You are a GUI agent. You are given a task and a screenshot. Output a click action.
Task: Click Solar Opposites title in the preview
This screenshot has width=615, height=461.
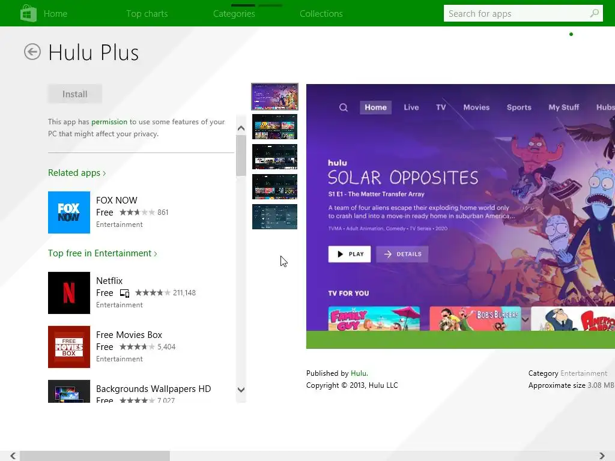point(403,178)
